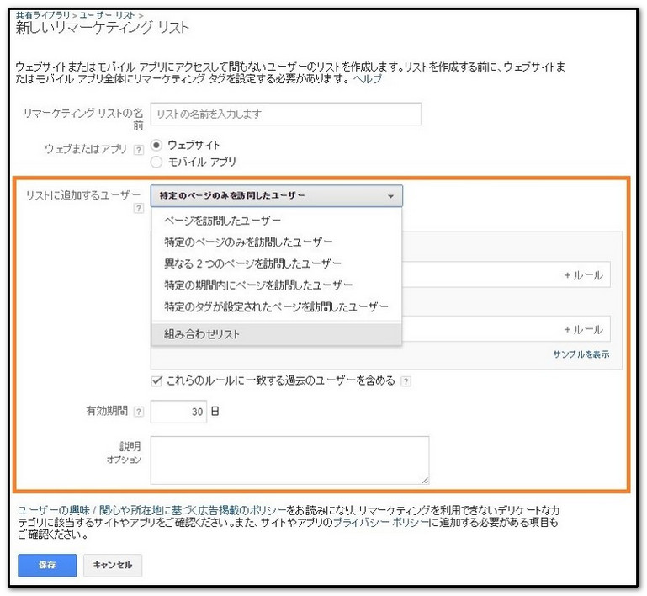Open the リストに追加するユーザー dropdown
Screen dimensions: 647x596
277,195
